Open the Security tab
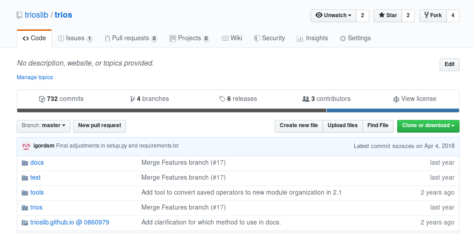The image size is (474, 234). 269,38
